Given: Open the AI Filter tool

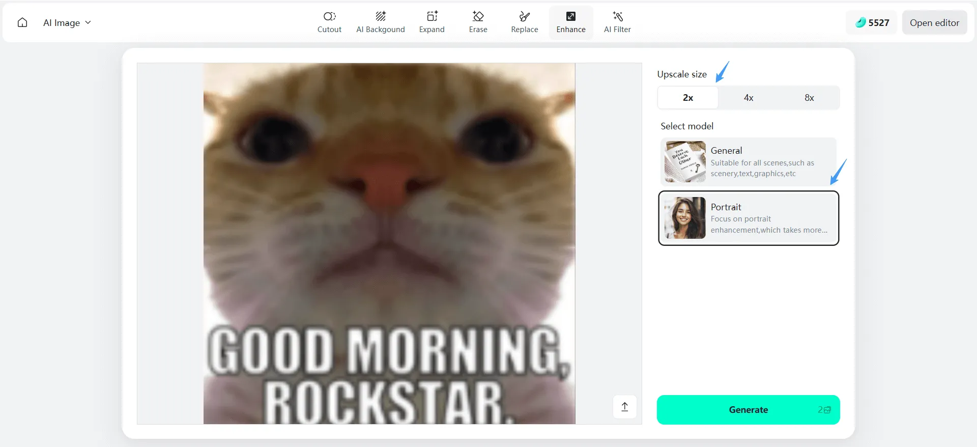Looking at the screenshot, I should 617,22.
